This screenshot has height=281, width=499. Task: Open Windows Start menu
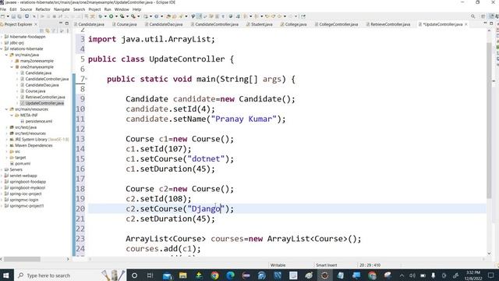[x=6, y=276]
